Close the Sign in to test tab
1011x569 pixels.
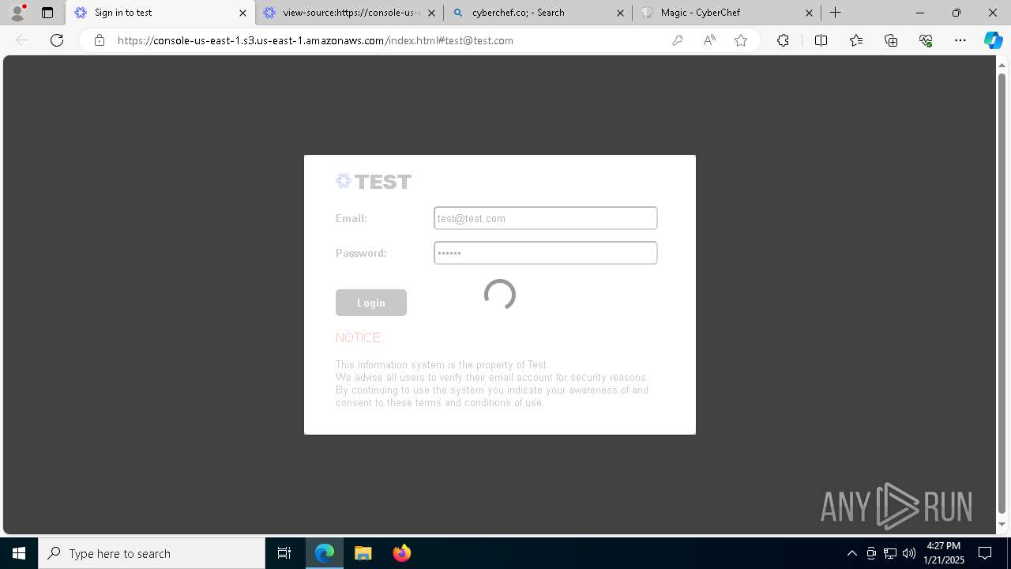point(242,13)
